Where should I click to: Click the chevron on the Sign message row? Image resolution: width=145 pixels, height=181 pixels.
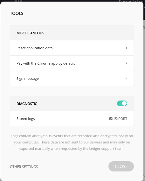[126, 79]
